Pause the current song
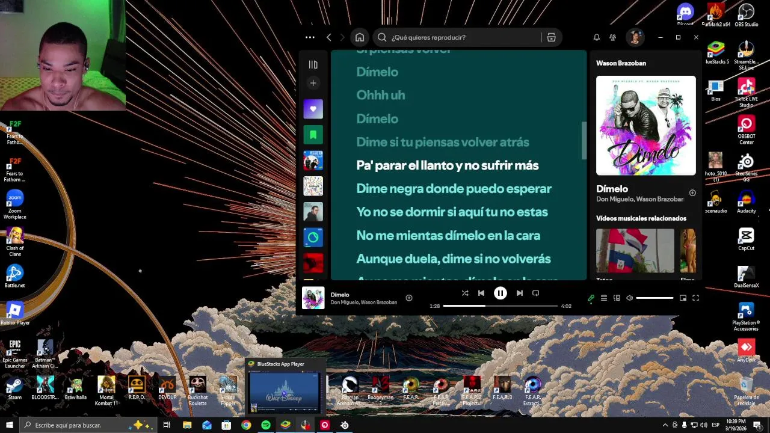Screen dimensions: 770x433 coord(500,293)
